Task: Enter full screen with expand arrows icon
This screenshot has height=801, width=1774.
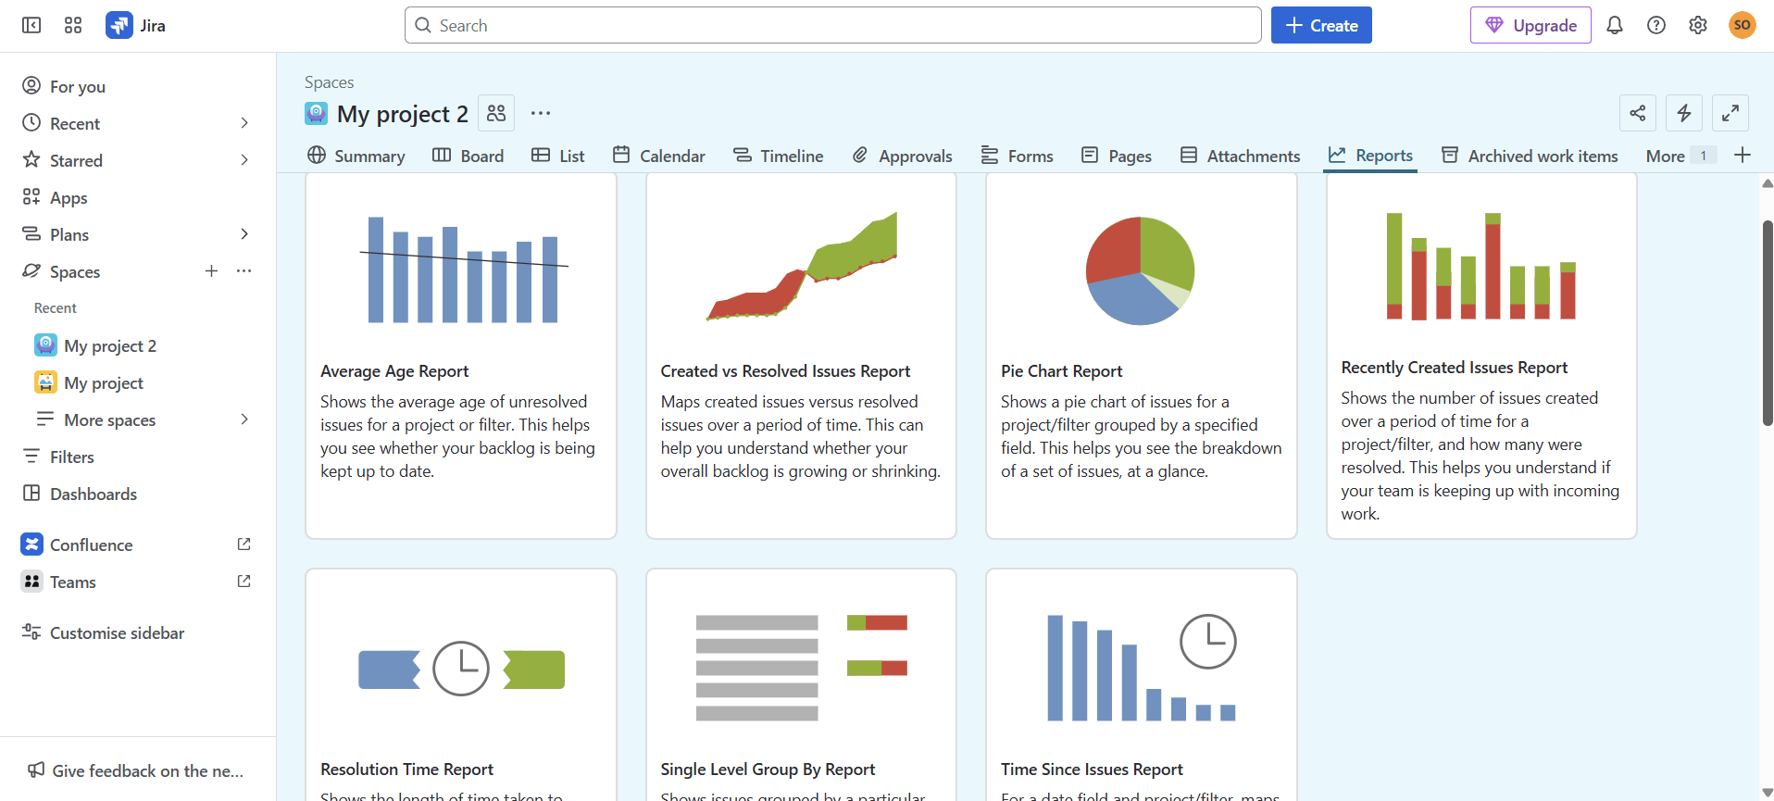Action: pyautogui.click(x=1730, y=113)
